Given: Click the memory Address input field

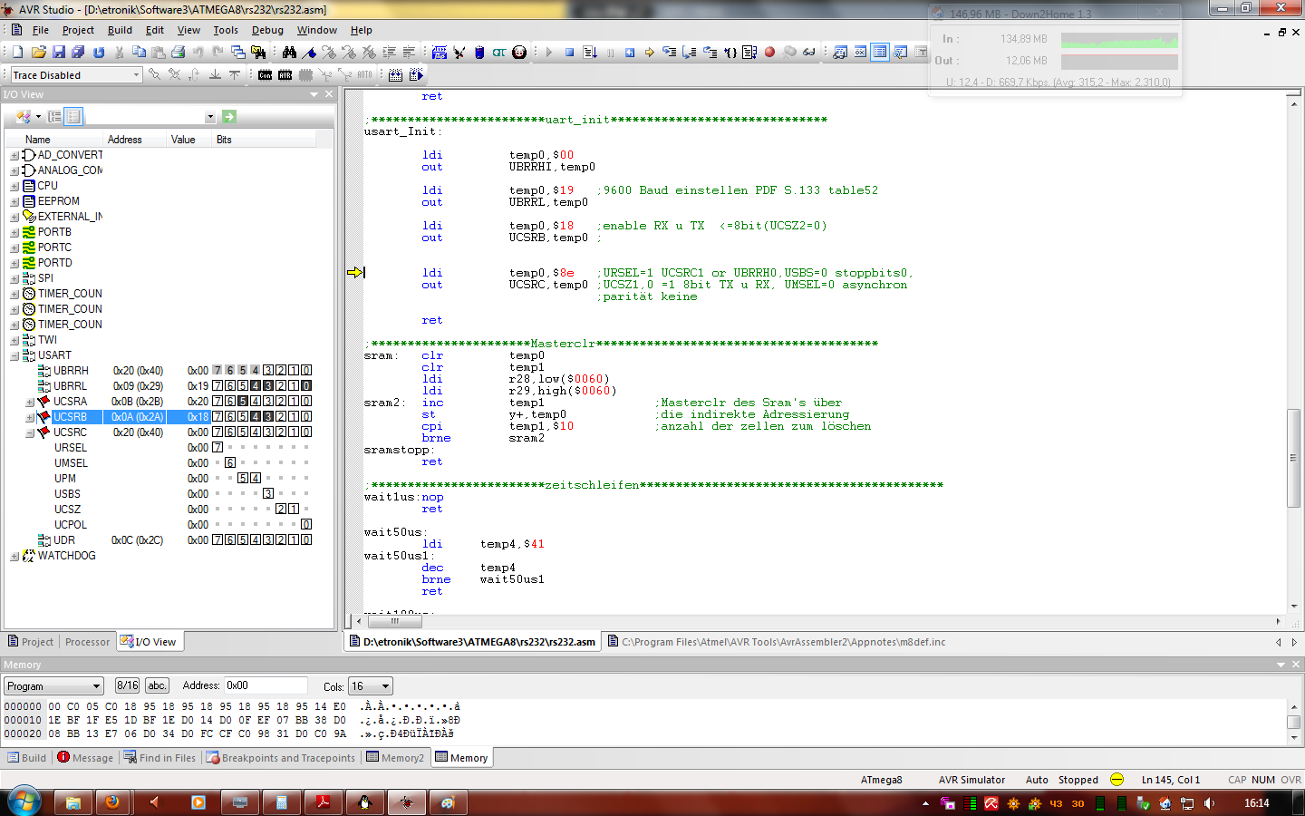Looking at the screenshot, I should click(x=266, y=685).
